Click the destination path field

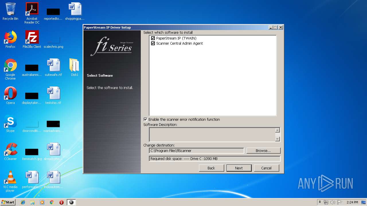tap(196, 150)
